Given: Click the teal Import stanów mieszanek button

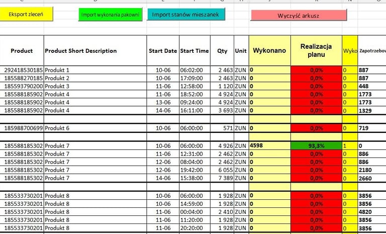Looking at the screenshot, I should pyautogui.click(x=186, y=14).
